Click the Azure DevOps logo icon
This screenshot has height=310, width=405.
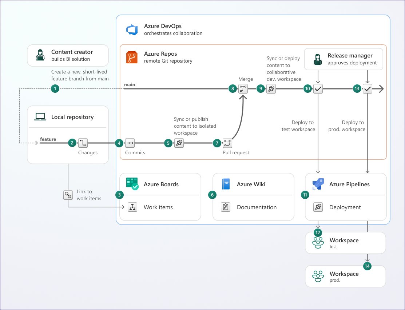(x=132, y=29)
